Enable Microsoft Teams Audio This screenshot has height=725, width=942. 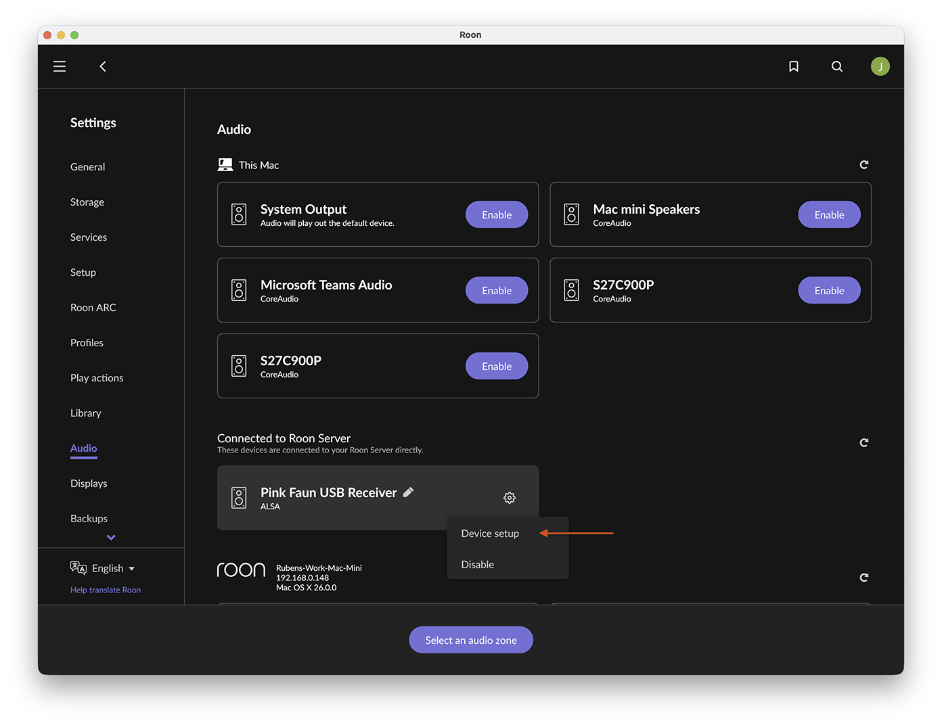click(497, 290)
